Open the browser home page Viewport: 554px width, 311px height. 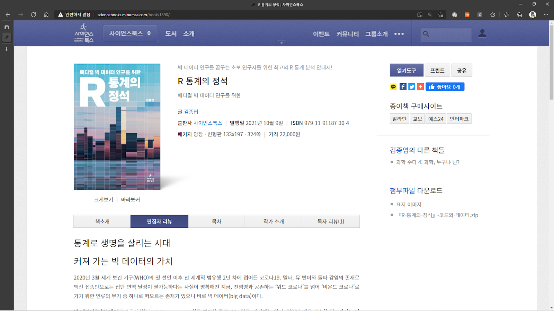coord(46,15)
